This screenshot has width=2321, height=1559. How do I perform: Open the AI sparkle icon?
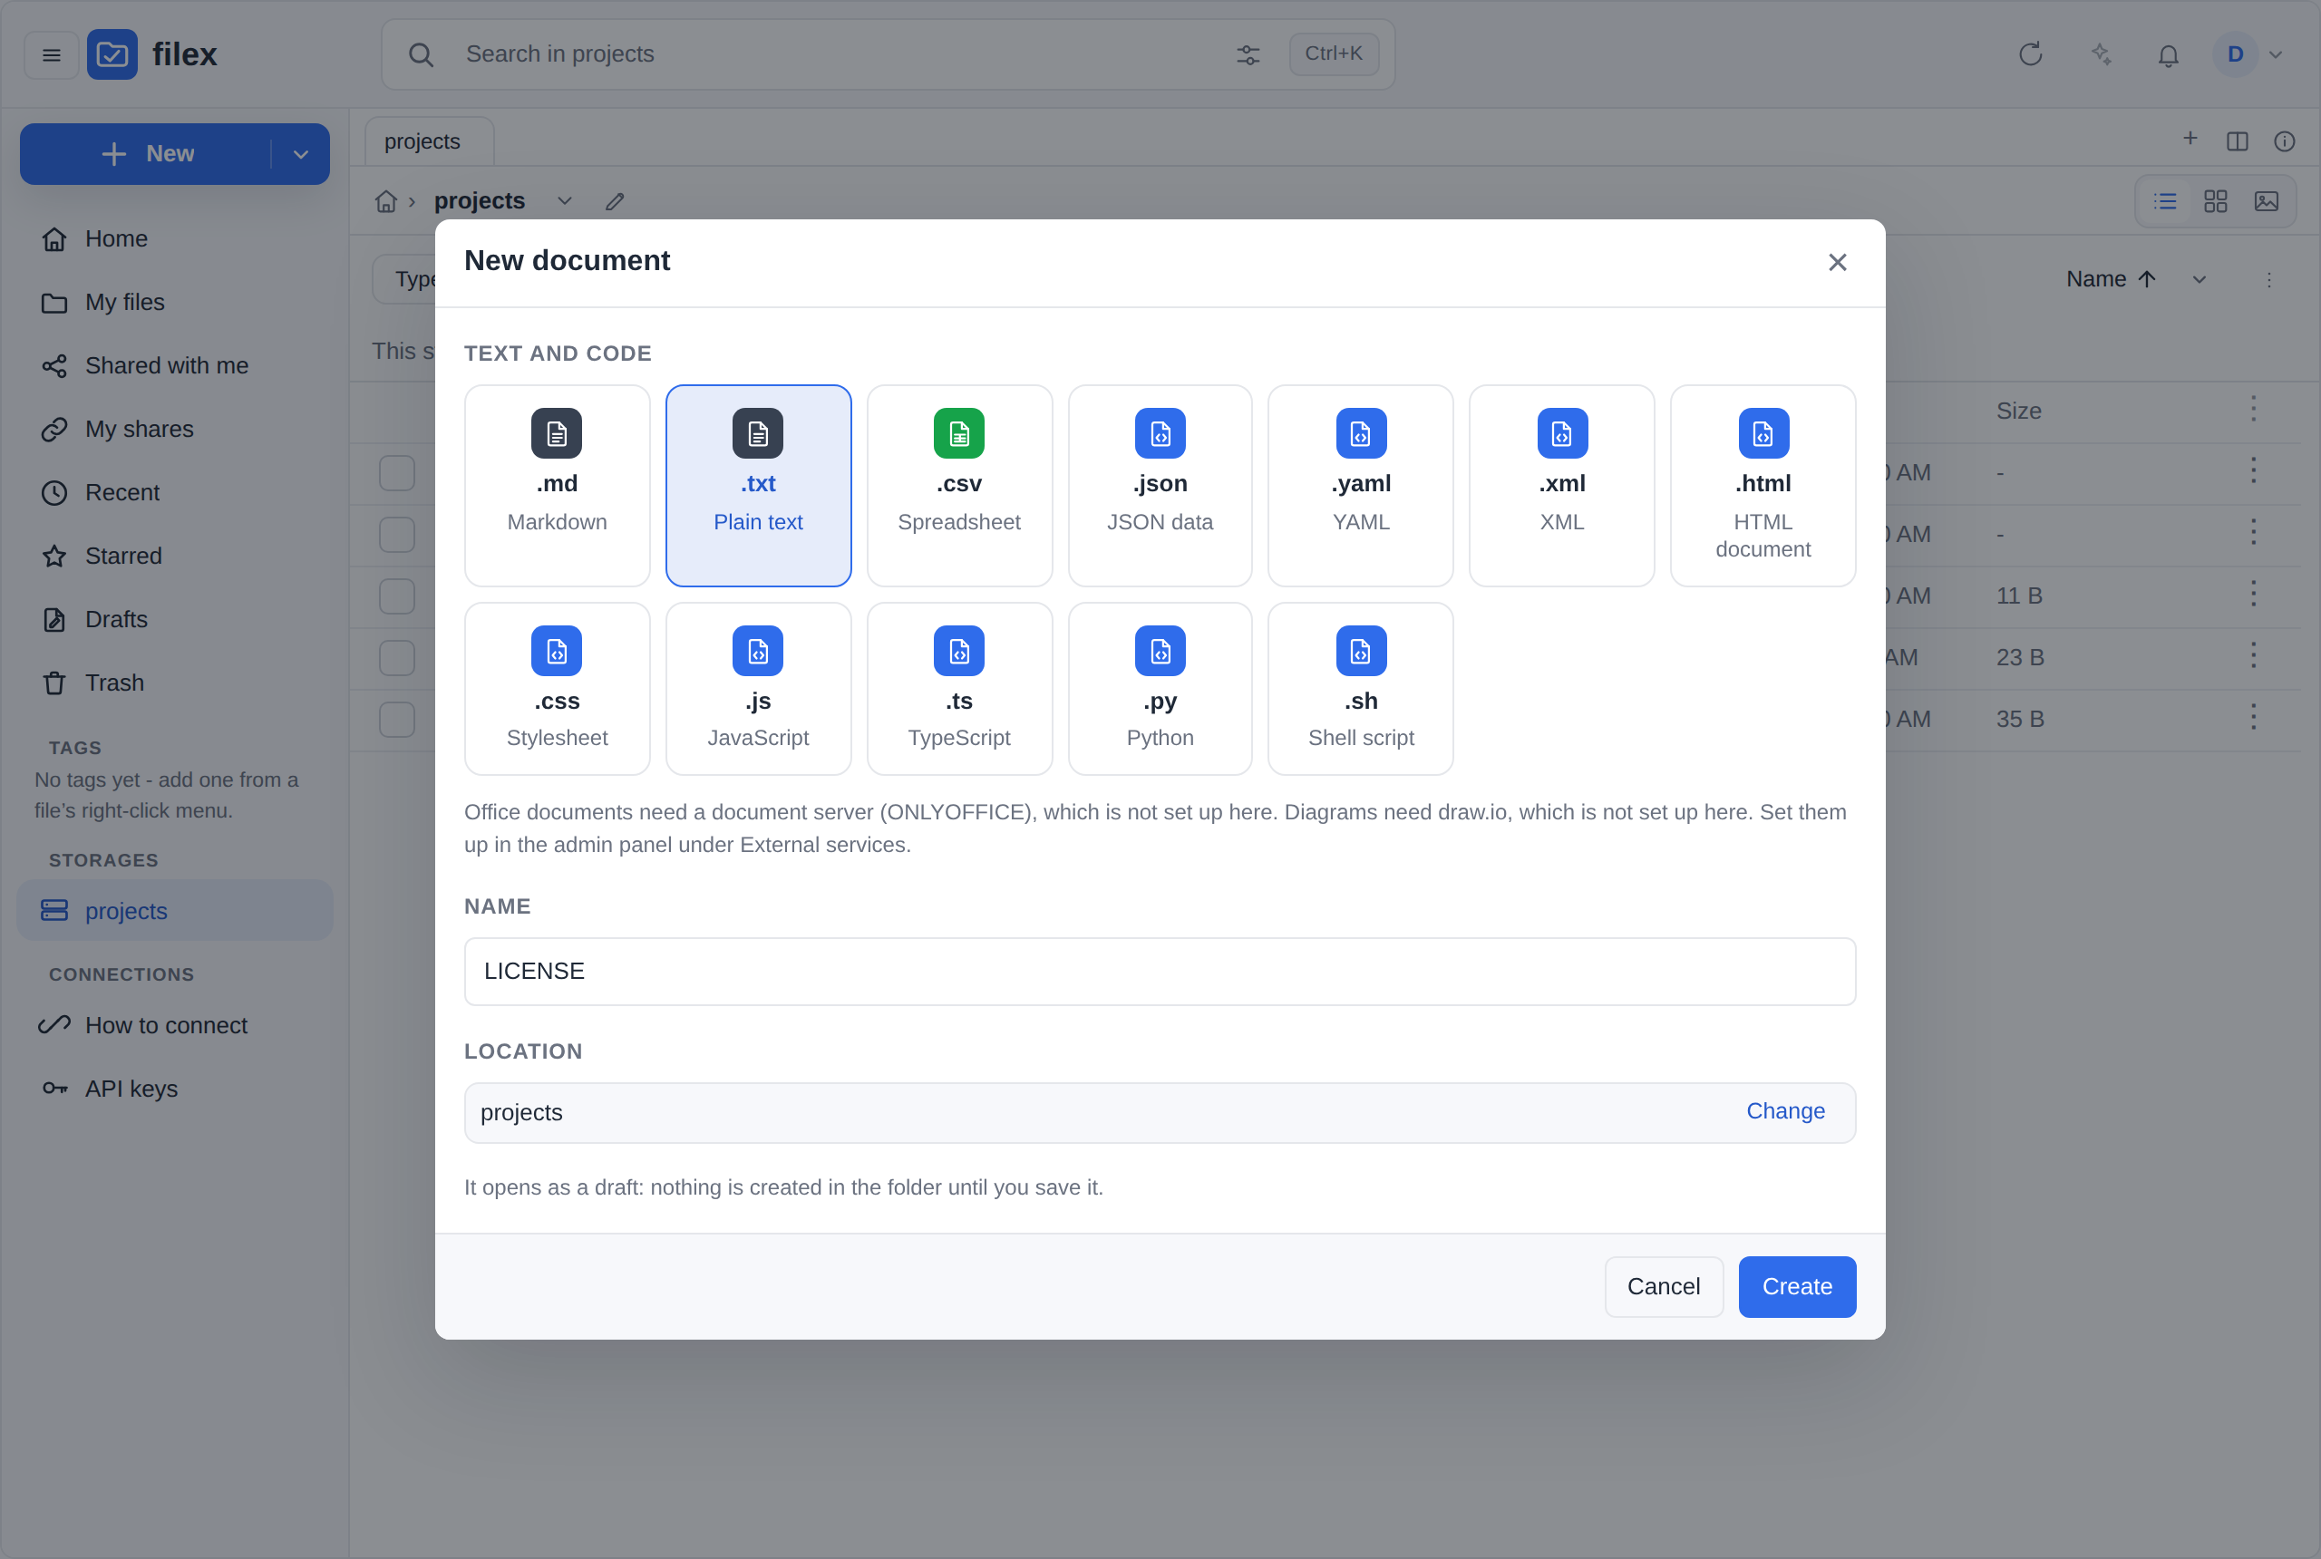[x=2101, y=53]
